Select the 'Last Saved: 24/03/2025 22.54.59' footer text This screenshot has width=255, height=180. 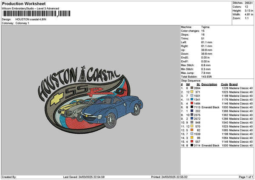(x=84, y=177)
